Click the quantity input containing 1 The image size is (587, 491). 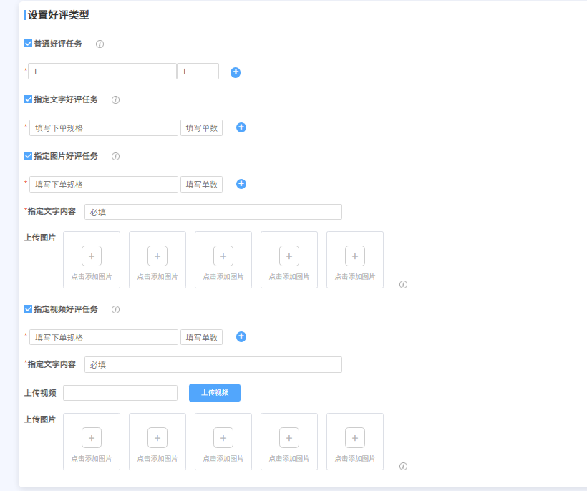(x=198, y=72)
